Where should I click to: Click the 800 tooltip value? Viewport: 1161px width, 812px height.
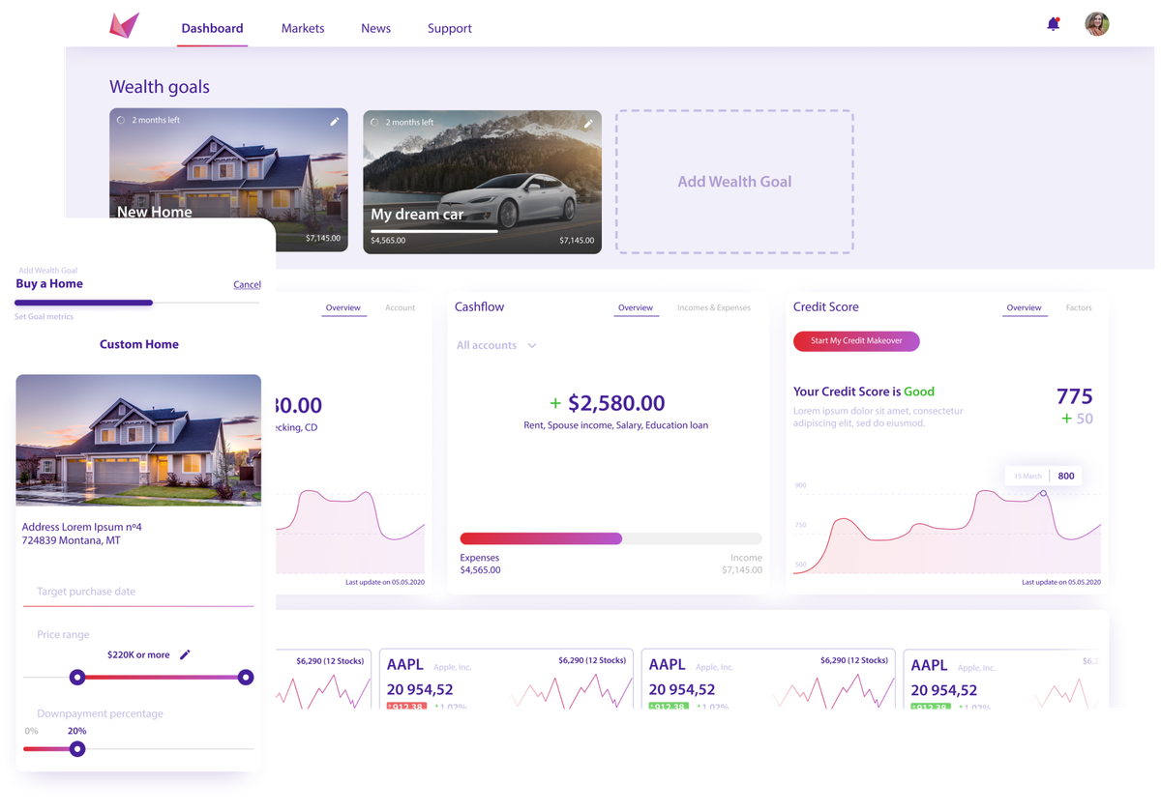tap(1066, 476)
